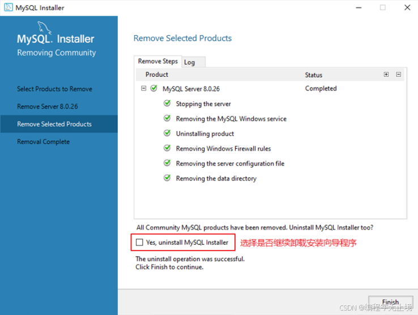Click the Finish button
Image resolution: width=418 pixels, height=315 pixels.
point(391,302)
